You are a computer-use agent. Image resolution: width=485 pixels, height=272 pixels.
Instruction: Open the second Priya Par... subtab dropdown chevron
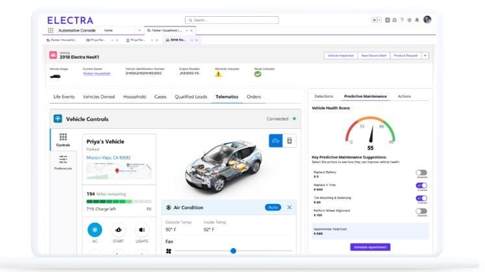152,40
